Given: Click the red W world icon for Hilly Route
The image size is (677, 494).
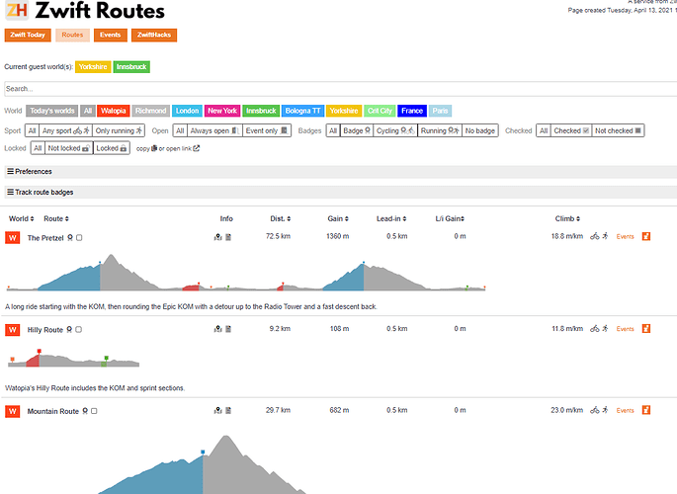Looking at the screenshot, I should (13, 330).
